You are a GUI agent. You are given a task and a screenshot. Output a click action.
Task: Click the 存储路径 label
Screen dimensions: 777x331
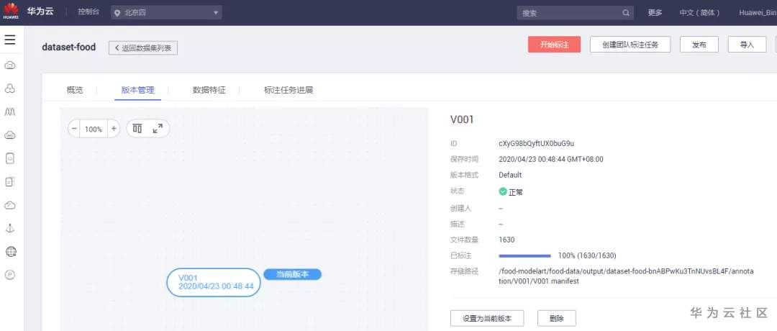pyautogui.click(x=464, y=271)
